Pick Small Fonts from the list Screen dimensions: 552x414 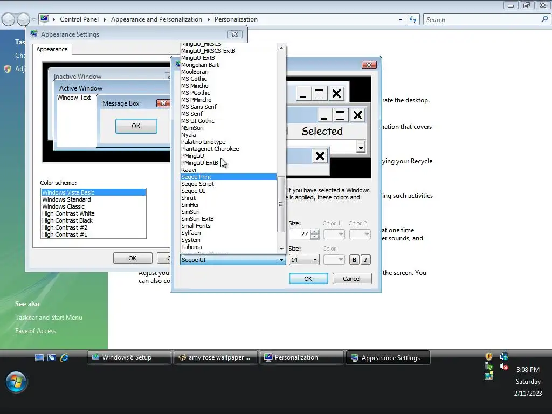coord(228,226)
